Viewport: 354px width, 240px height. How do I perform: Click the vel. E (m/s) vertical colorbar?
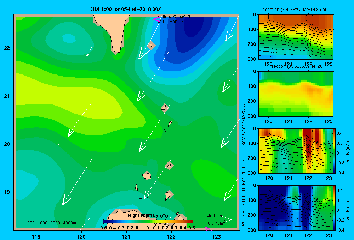334,208
